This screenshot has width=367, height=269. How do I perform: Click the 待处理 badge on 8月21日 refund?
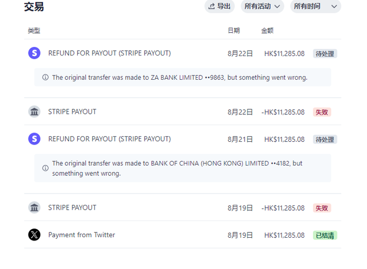point(325,139)
